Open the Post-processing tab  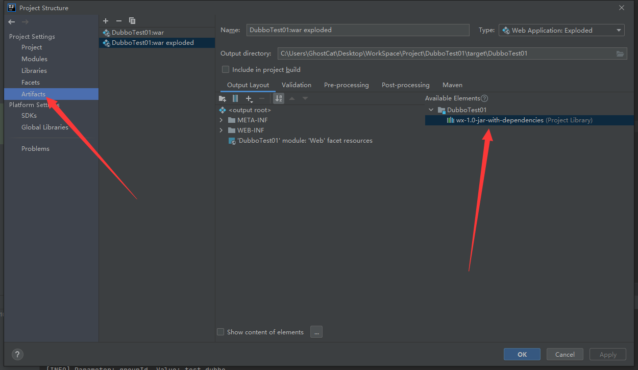[406, 85]
